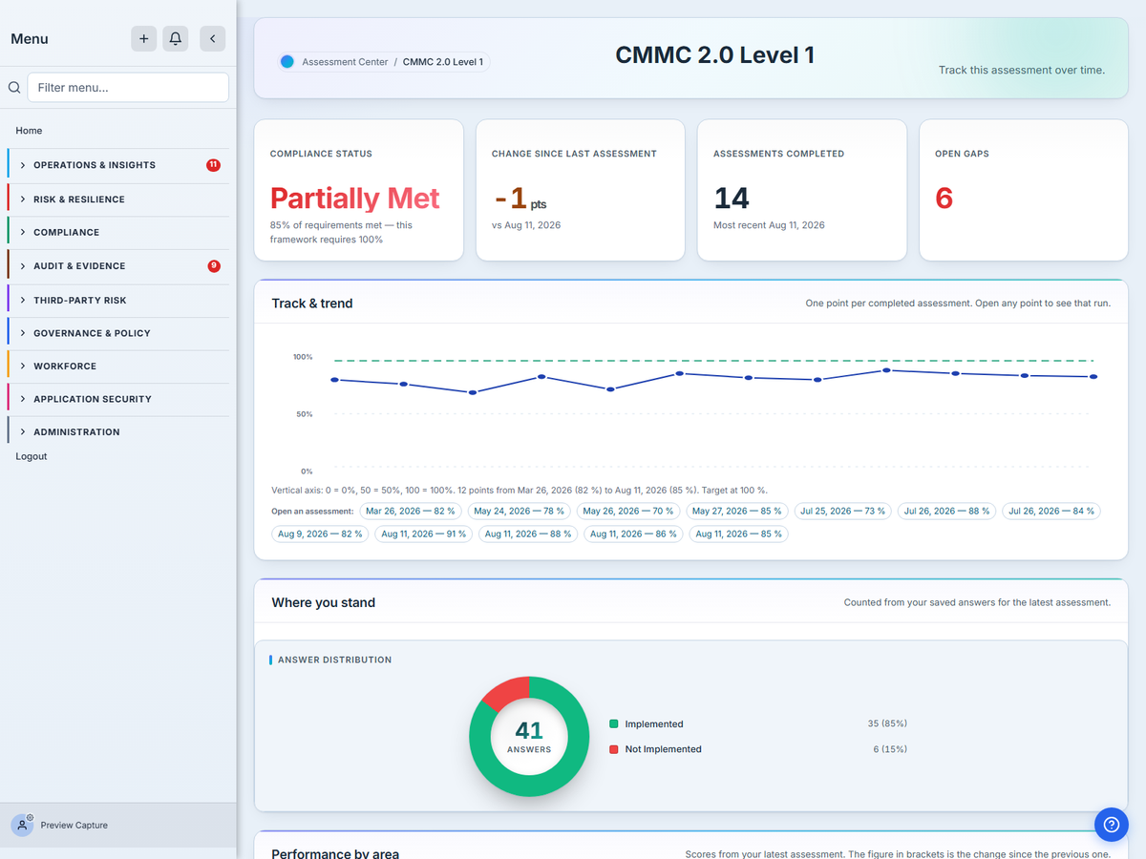Open the May 24, 2026 — 78 % assessment
Viewport: 1146px width, 859px height.
(520, 511)
